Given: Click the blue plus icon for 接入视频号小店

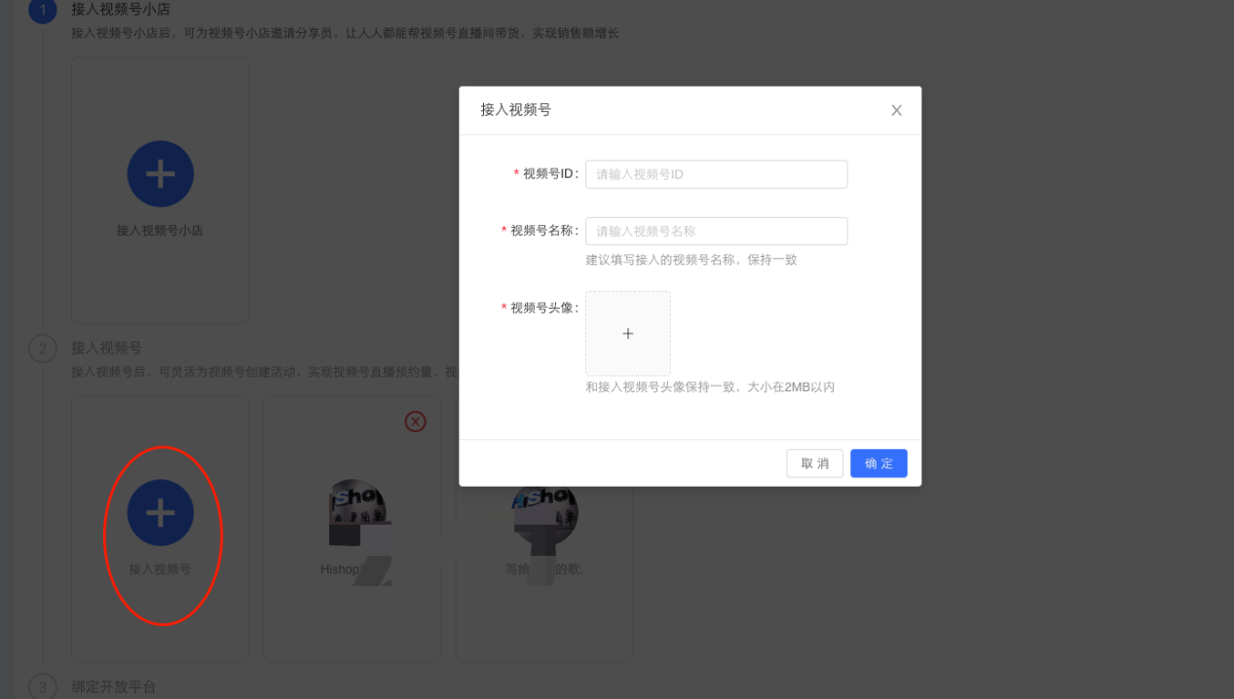Looking at the screenshot, I should [x=160, y=173].
